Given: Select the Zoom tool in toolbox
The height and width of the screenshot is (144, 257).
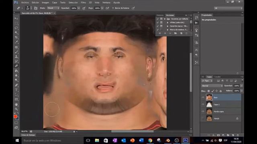Looking at the screenshot, I should [x=16, y=109].
